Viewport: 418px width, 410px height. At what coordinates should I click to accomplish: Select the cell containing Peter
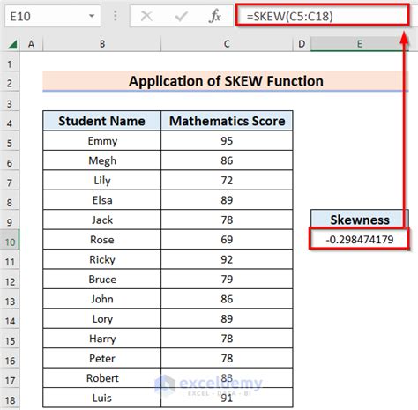click(102, 358)
